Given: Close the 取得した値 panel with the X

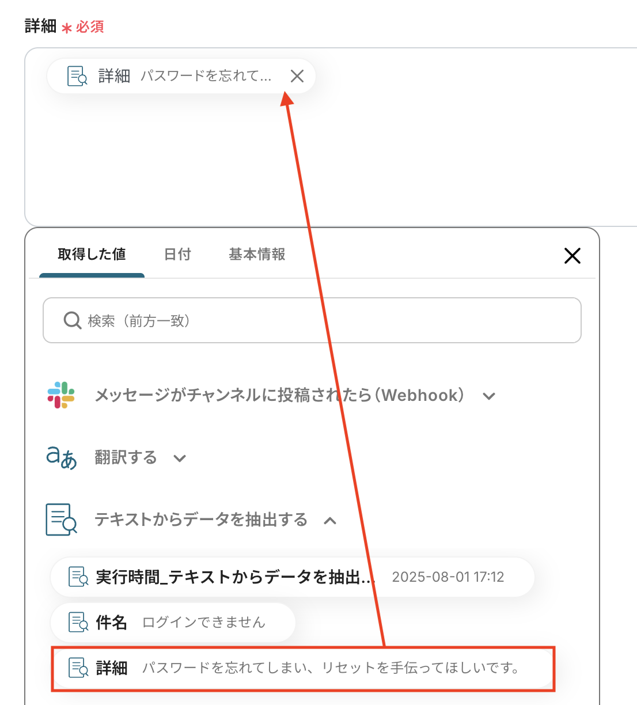Looking at the screenshot, I should click(x=572, y=256).
